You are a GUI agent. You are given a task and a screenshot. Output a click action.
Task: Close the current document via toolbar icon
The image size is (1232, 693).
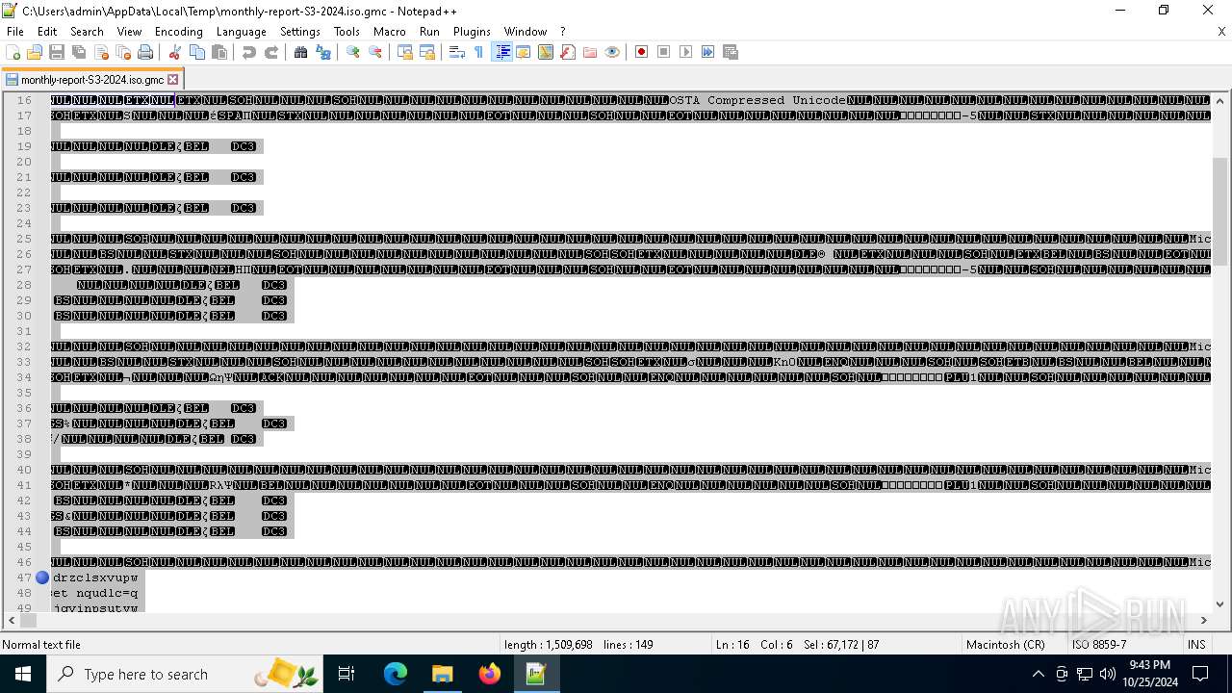tap(101, 52)
